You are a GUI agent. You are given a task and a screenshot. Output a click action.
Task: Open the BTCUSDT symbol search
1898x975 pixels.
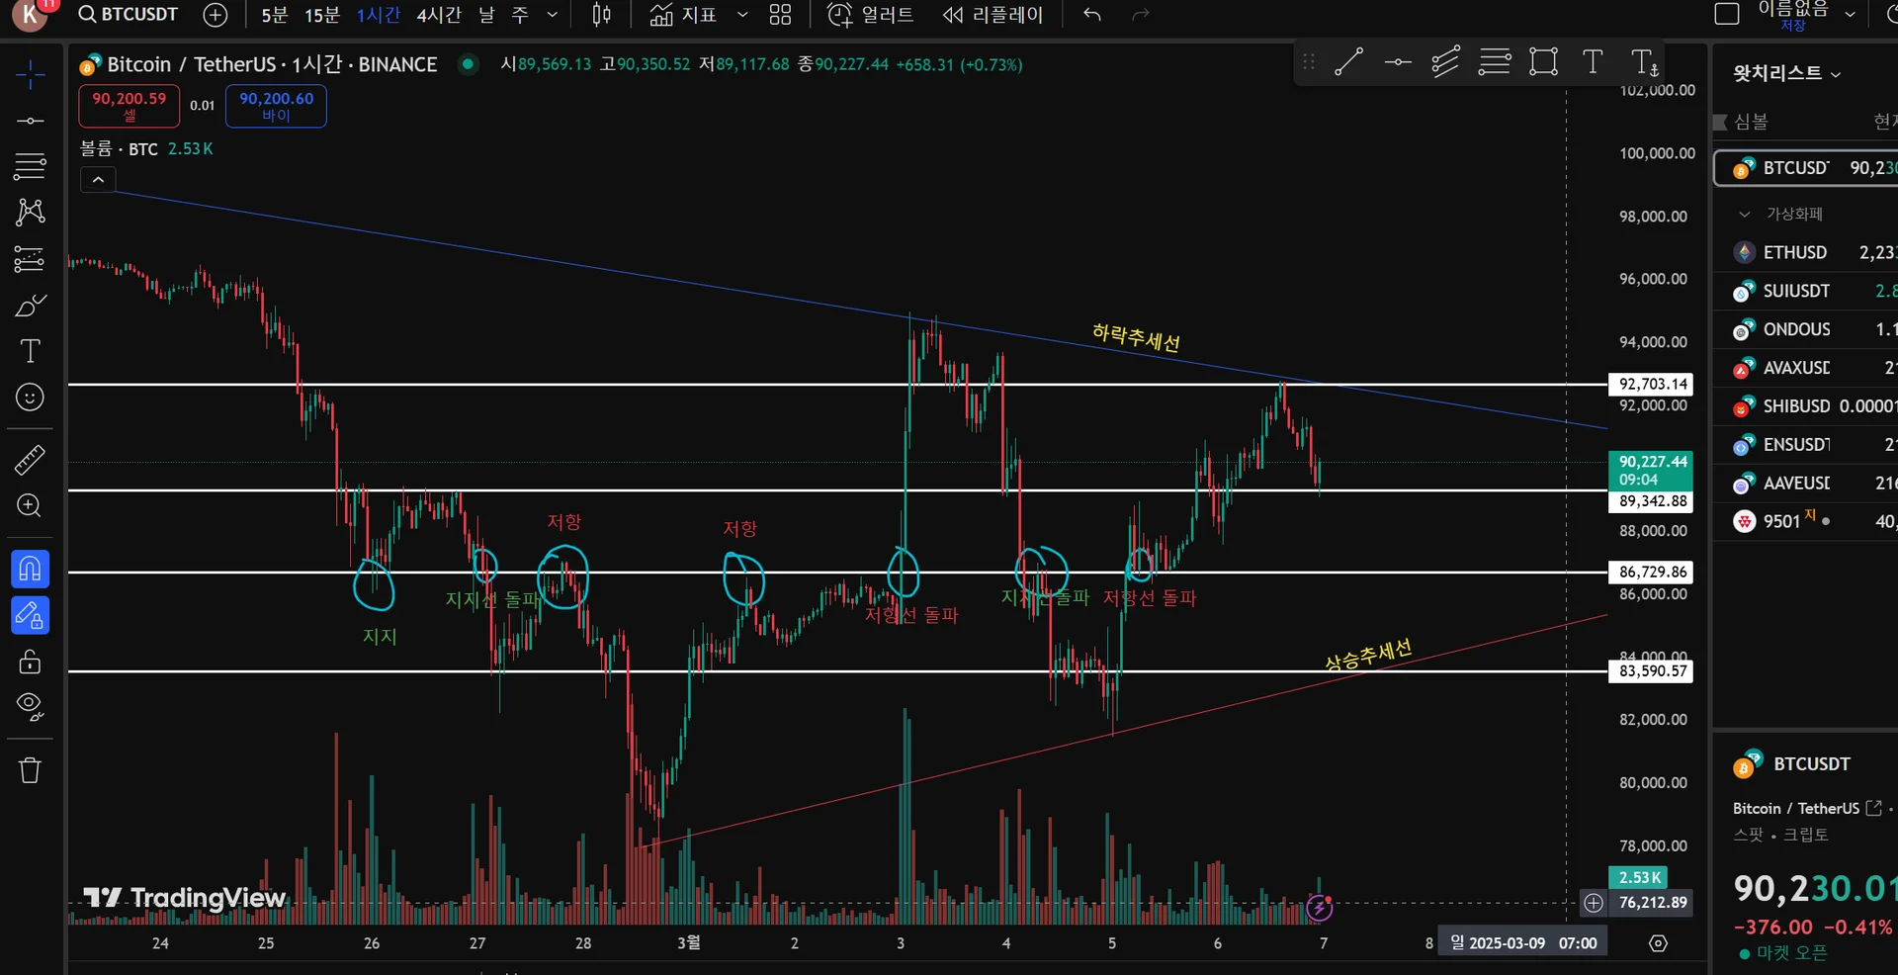coord(129,15)
